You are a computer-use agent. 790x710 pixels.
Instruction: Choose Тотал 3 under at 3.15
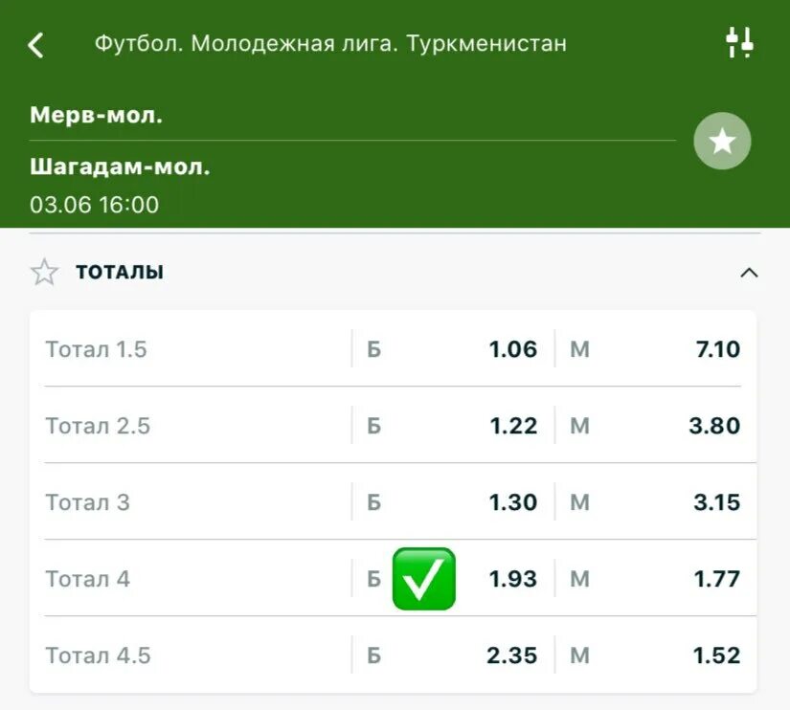click(x=655, y=502)
